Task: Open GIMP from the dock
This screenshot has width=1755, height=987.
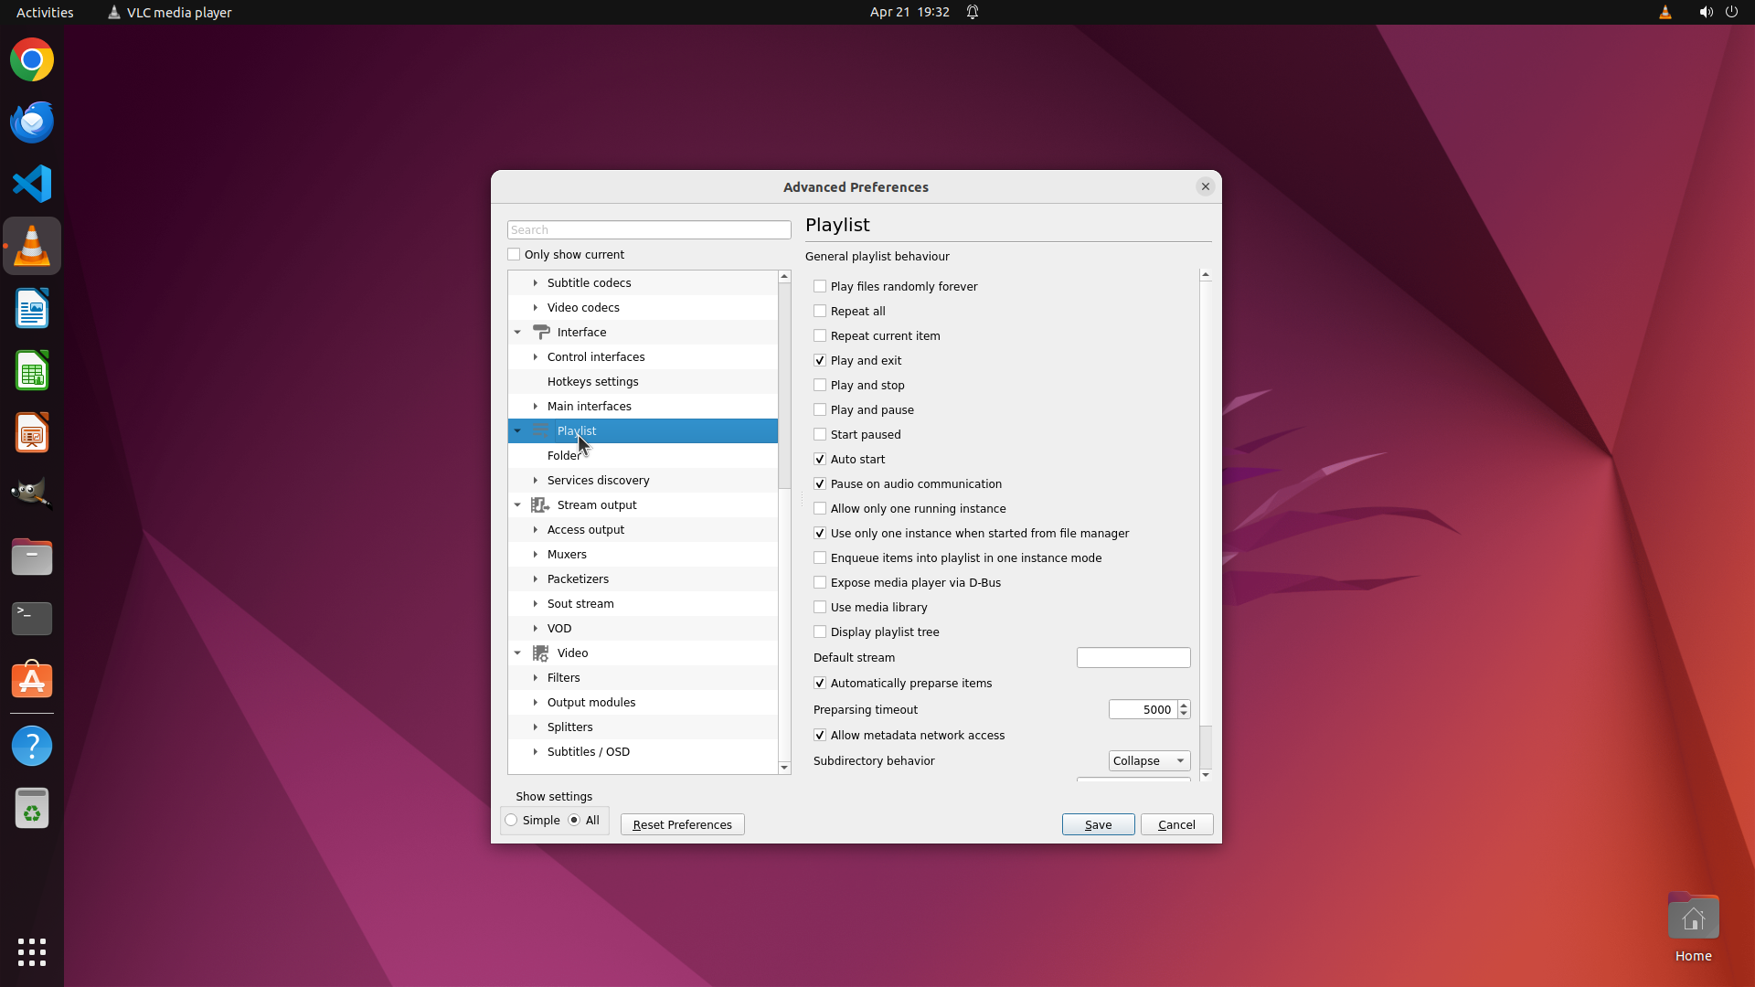Action: pyautogui.click(x=32, y=493)
